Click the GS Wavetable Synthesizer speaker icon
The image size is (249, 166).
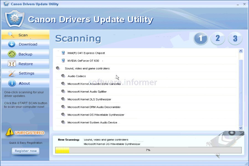(x=63, y=114)
